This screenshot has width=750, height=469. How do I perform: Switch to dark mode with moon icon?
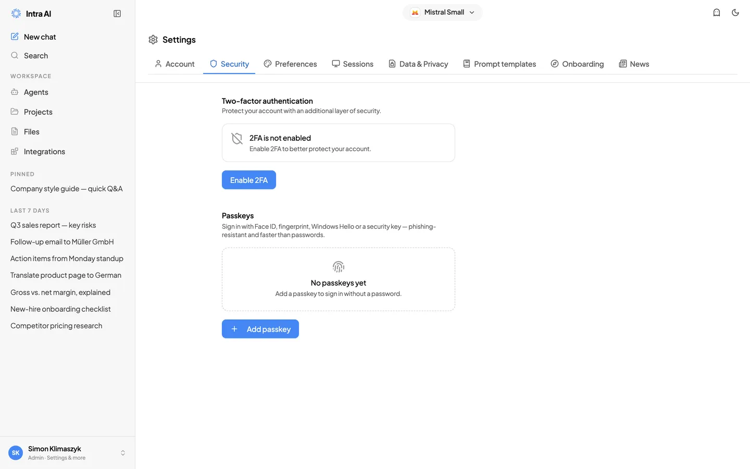pos(735,13)
